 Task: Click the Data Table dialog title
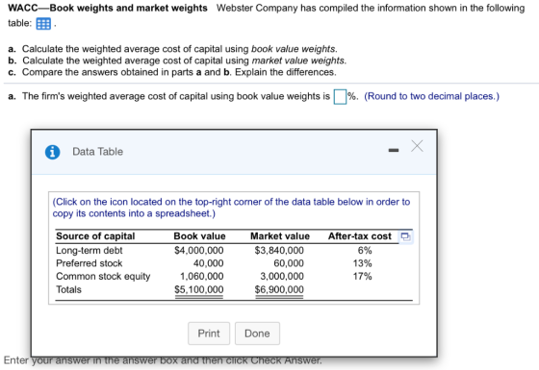(97, 152)
